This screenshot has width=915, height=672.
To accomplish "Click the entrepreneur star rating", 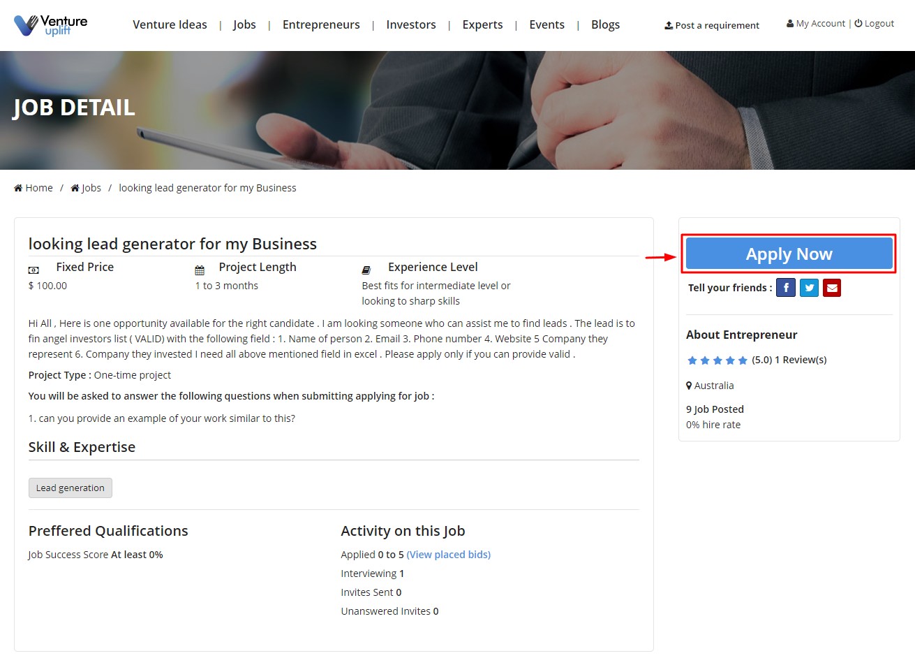I will point(717,360).
